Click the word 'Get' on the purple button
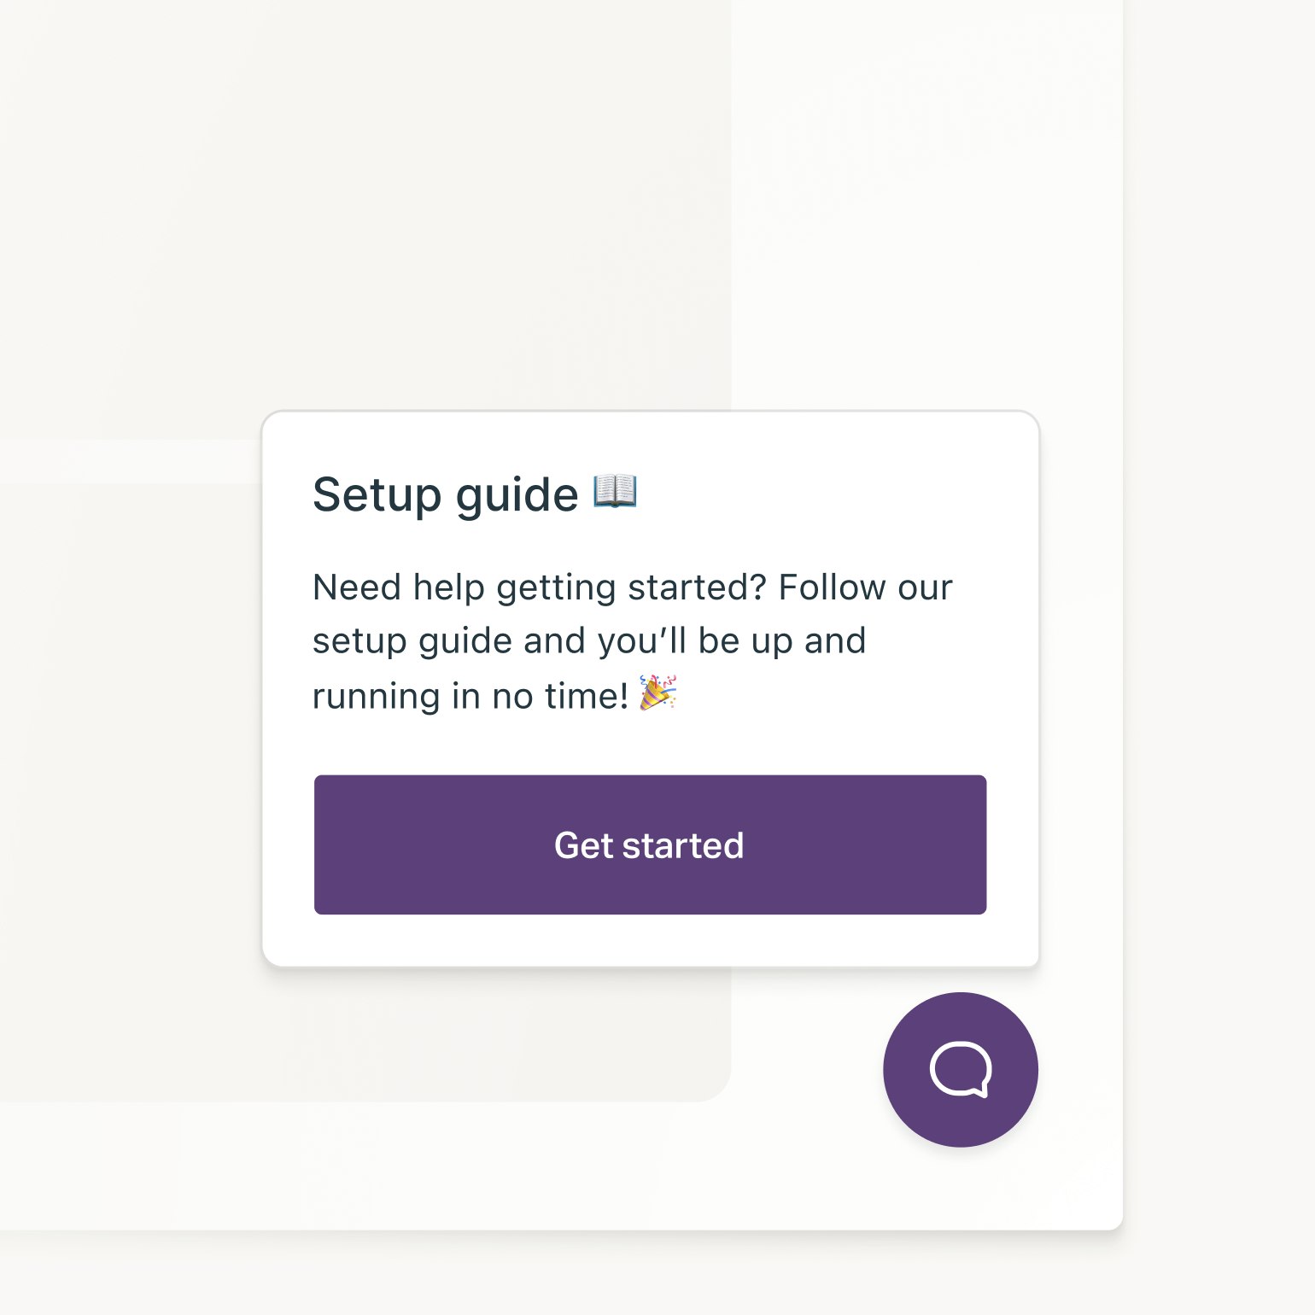This screenshot has height=1315, width=1315. pos(584,845)
